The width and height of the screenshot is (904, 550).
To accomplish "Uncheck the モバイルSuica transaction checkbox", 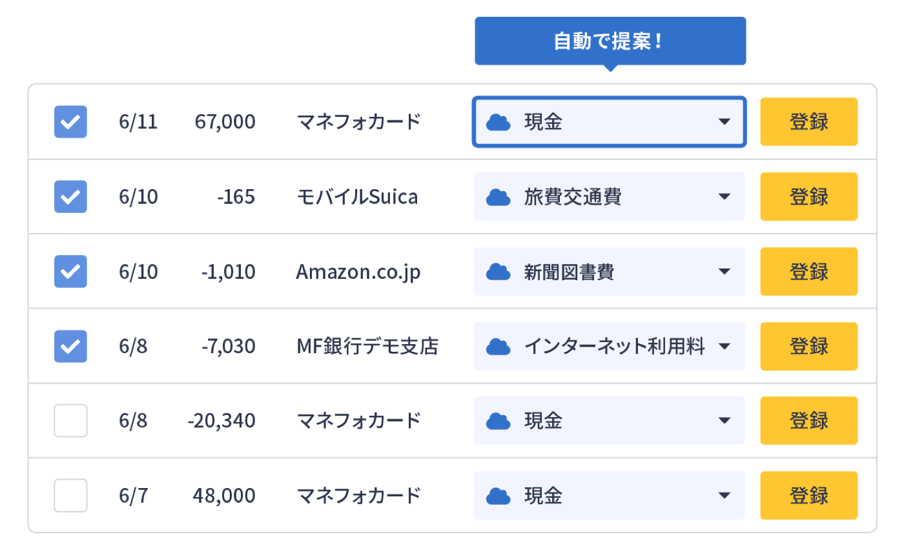I will (70, 197).
